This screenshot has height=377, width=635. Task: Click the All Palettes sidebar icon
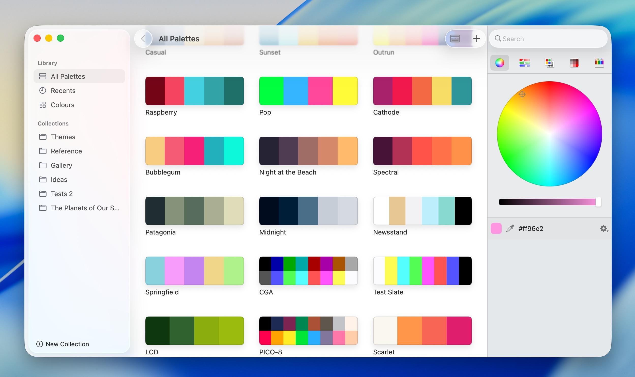click(42, 76)
